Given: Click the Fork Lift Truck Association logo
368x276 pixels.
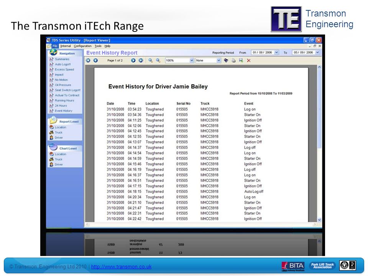Looking at the screenshot, I should (x=322, y=266).
